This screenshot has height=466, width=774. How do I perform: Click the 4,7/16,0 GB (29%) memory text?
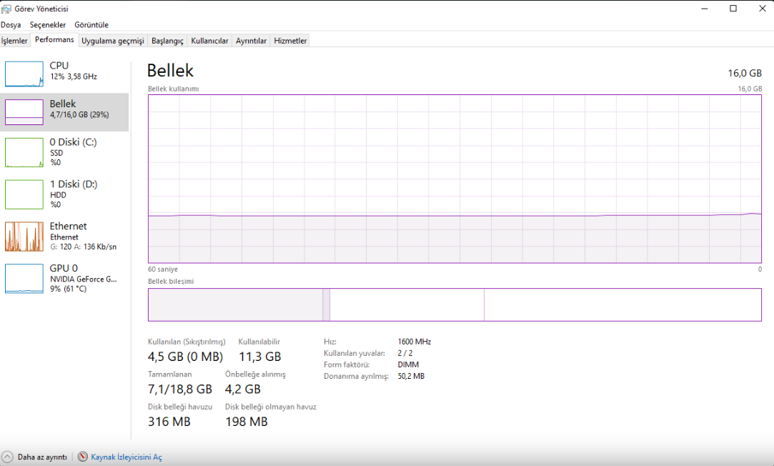pos(79,114)
